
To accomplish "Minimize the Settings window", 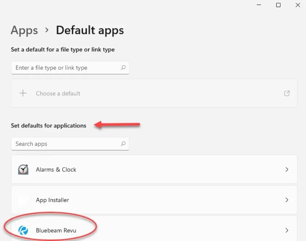I will [259, 5].
